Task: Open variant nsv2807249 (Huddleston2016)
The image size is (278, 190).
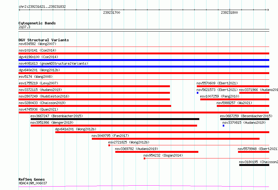Action: point(44,96)
